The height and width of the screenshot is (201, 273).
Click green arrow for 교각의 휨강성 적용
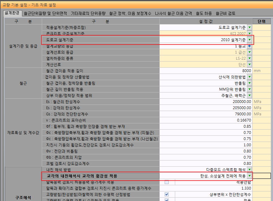[x=249, y=176]
